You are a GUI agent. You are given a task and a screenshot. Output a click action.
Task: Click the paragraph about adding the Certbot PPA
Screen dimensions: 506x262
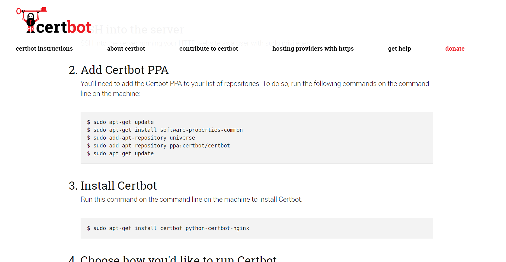click(255, 89)
